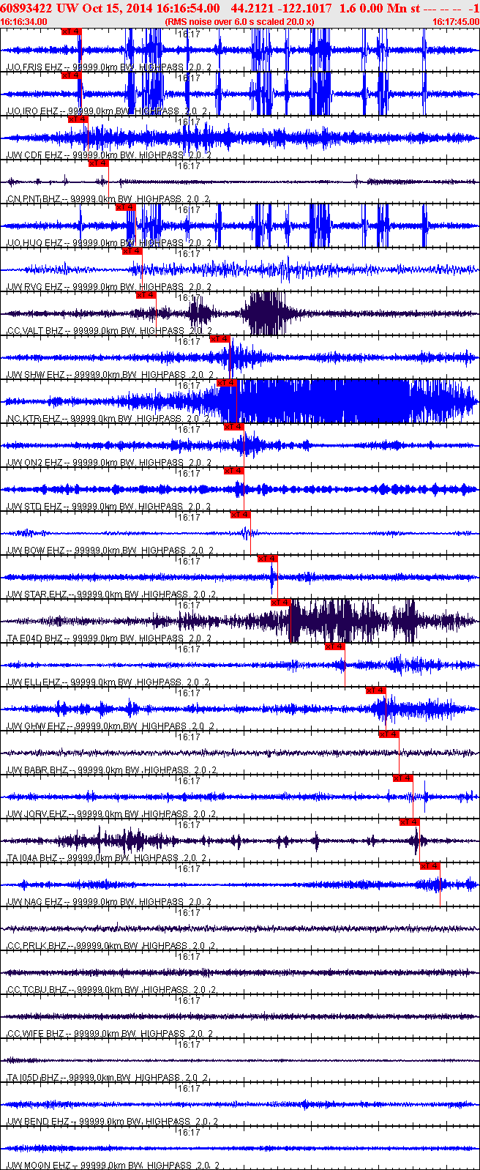The image size is (480, 1170).
Task: Click the red pick marker on UW.NAC trace
Action: (430, 866)
